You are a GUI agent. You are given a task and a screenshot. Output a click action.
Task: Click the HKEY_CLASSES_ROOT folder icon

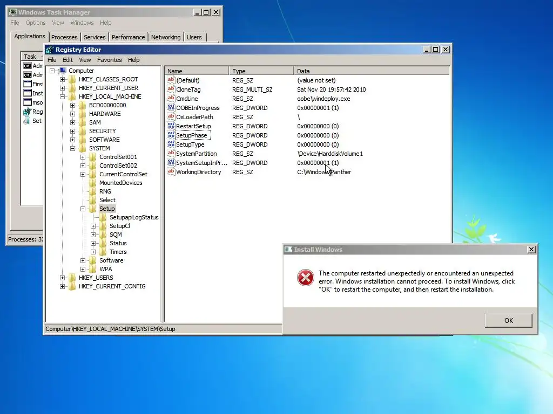pos(72,79)
